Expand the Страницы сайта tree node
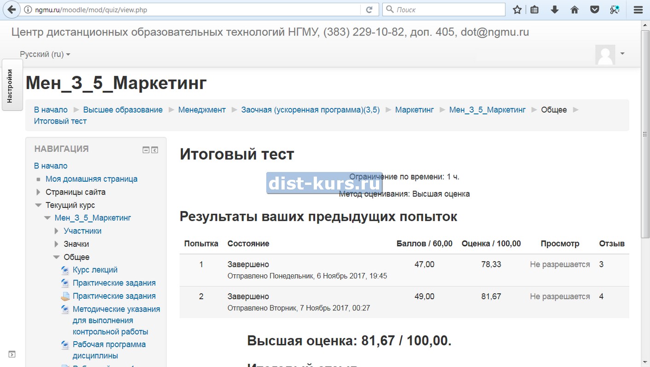650x367 pixels. (38, 192)
